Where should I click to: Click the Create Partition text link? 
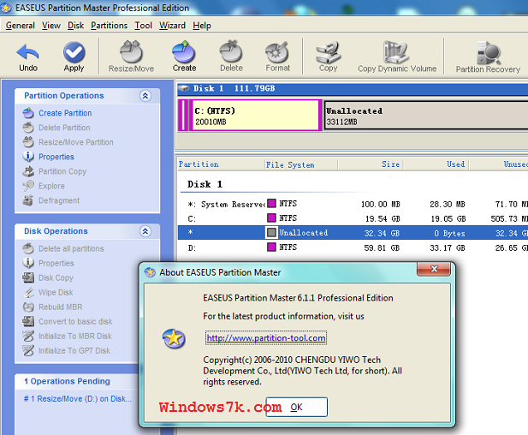(65, 113)
